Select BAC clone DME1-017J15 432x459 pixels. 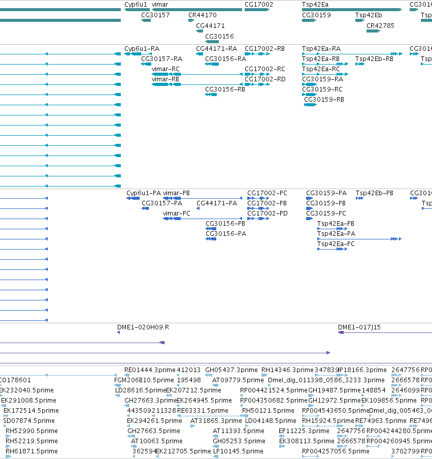[x=359, y=327]
